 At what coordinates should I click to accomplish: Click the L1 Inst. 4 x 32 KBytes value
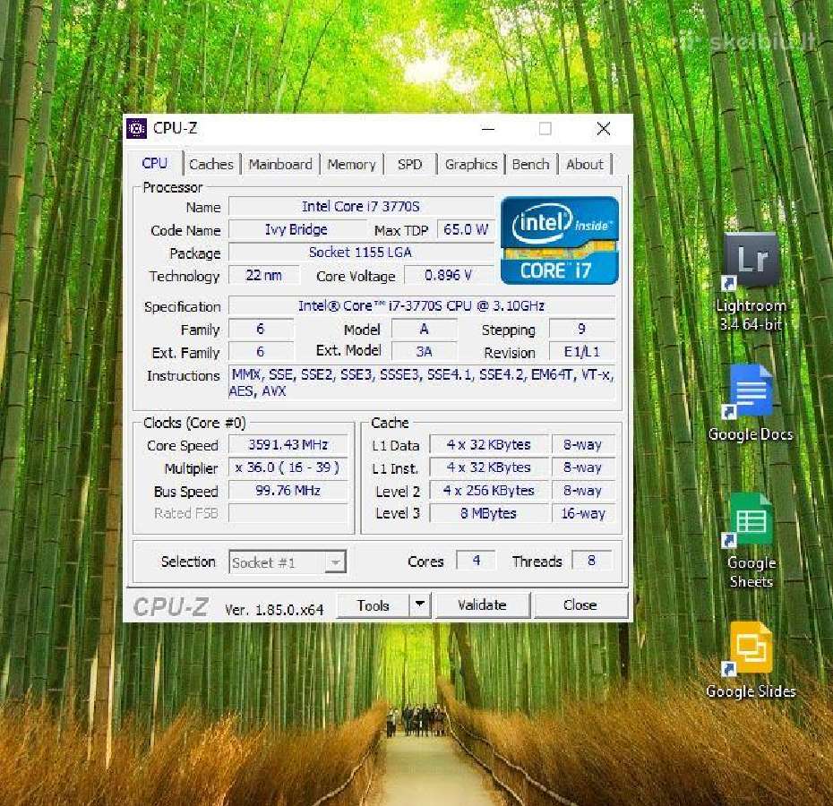tap(488, 467)
